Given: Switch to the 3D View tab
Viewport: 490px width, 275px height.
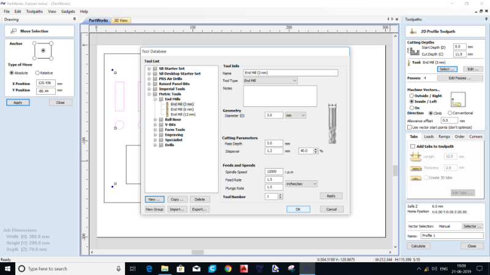Looking at the screenshot, I should pyautogui.click(x=121, y=20).
